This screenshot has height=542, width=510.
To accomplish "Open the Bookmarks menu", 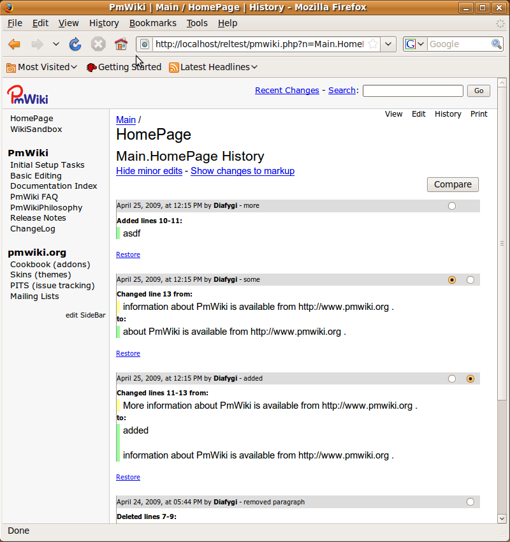I will point(153,23).
